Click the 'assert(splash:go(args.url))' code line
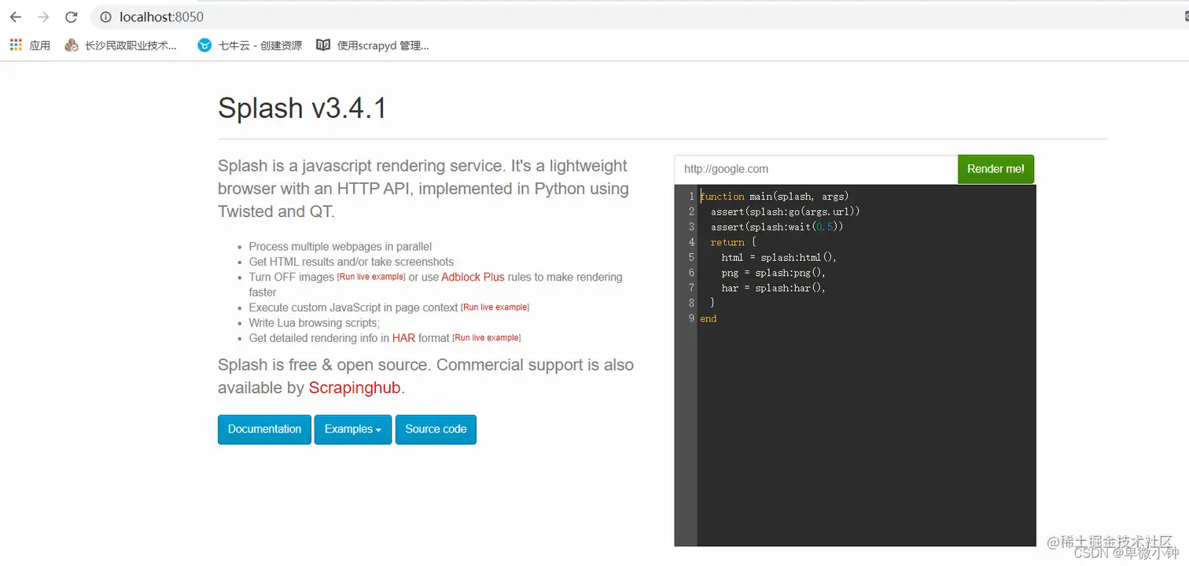The image size is (1189, 566). pyautogui.click(x=785, y=211)
